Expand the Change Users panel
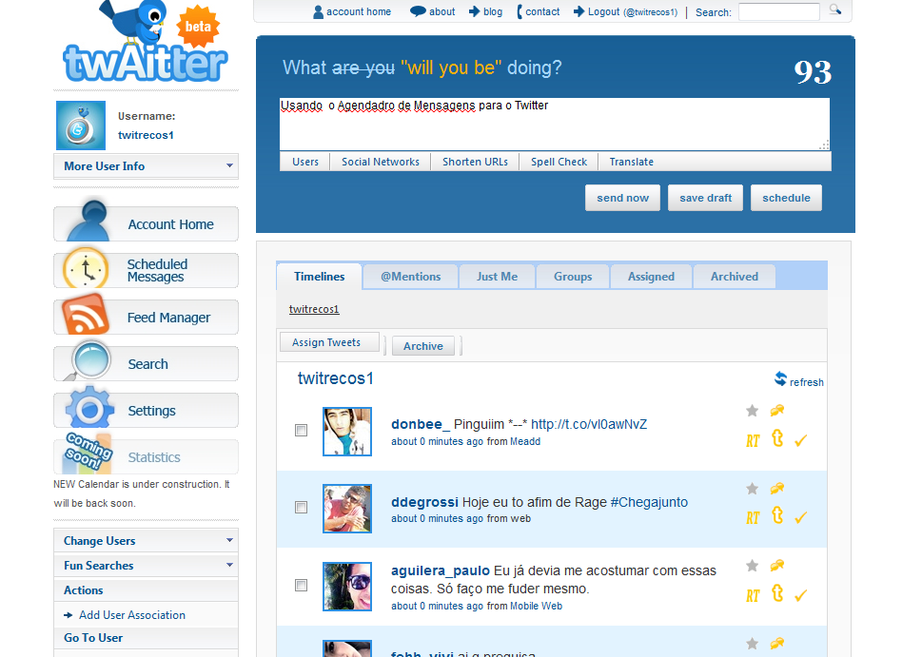The height and width of the screenshot is (657, 922). click(x=146, y=541)
